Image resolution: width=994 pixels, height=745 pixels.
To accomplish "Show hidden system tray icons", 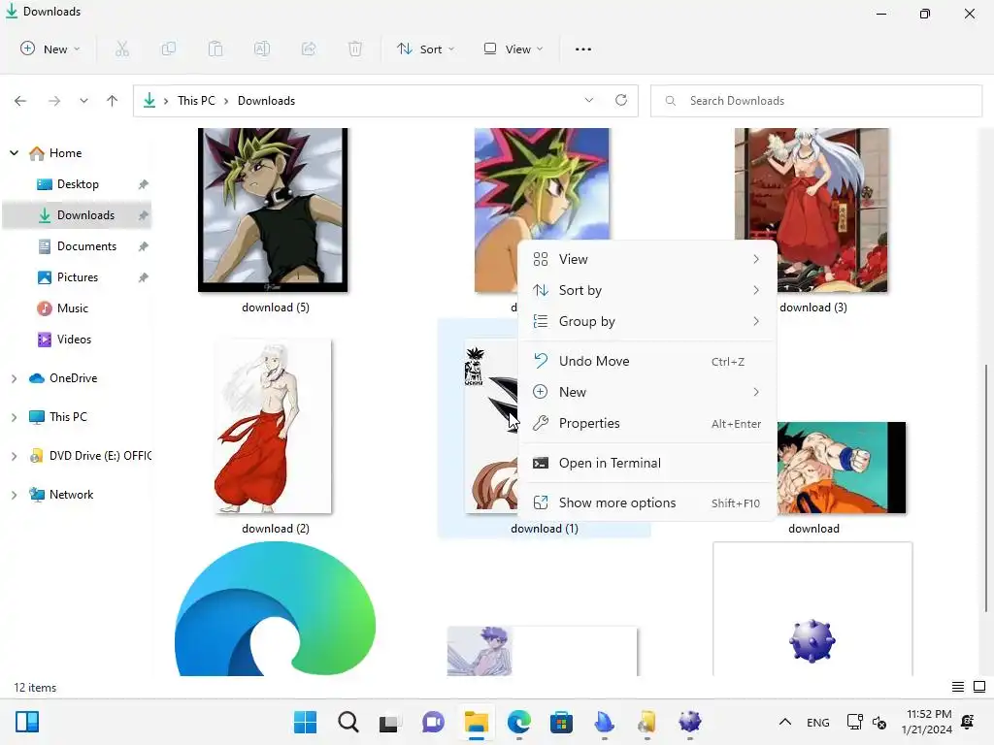I will [784, 722].
